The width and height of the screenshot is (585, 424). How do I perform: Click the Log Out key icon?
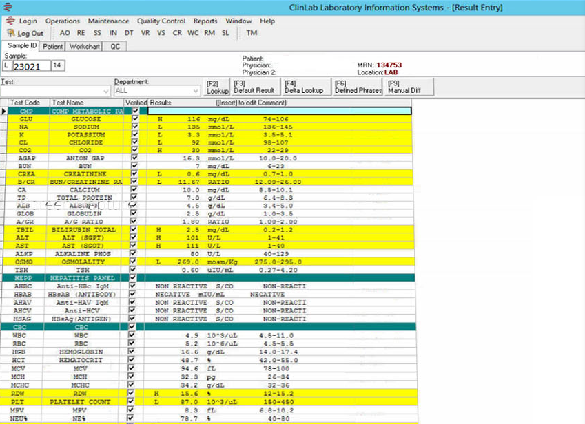11,33
